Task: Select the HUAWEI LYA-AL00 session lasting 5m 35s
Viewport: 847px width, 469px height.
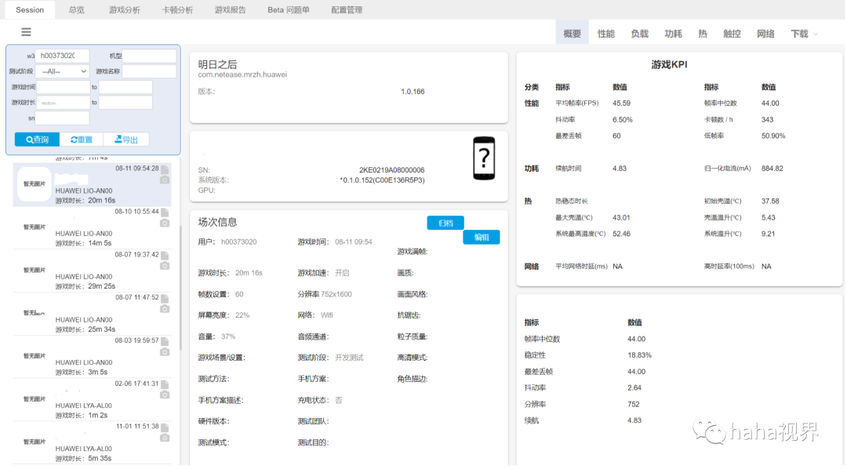Action: (93, 442)
